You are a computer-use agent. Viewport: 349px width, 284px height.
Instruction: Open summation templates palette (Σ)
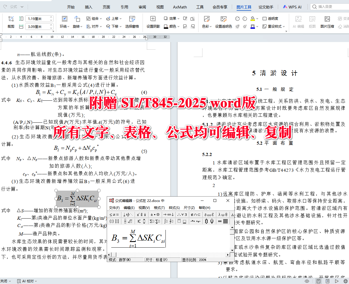tap(155, 221)
